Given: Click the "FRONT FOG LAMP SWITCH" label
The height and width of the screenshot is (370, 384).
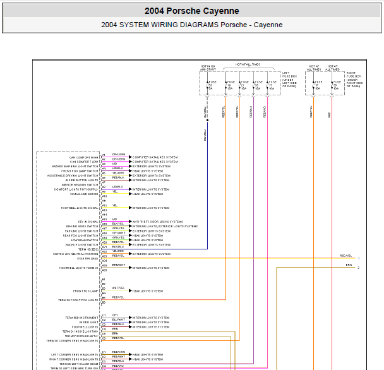Looking at the screenshot, I should 80,171.
